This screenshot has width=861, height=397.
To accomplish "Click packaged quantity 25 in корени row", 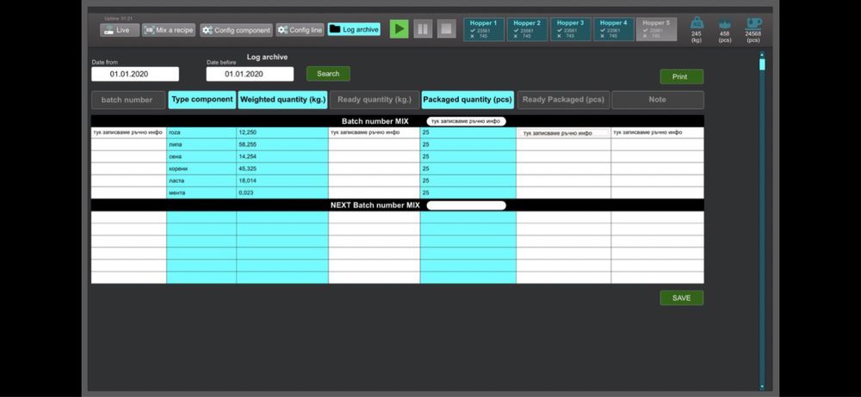I will click(x=468, y=169).
